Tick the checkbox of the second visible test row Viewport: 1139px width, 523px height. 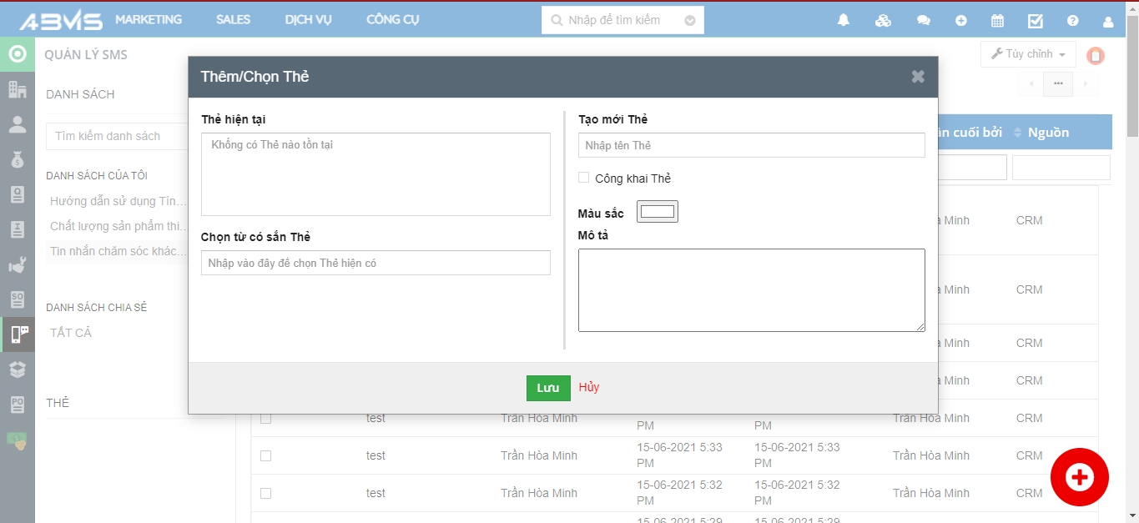click(x=265, y=455)
